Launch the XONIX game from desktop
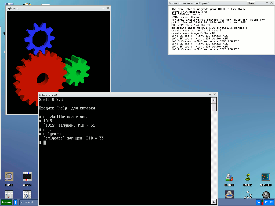275x206 pixels. [27, 177]
